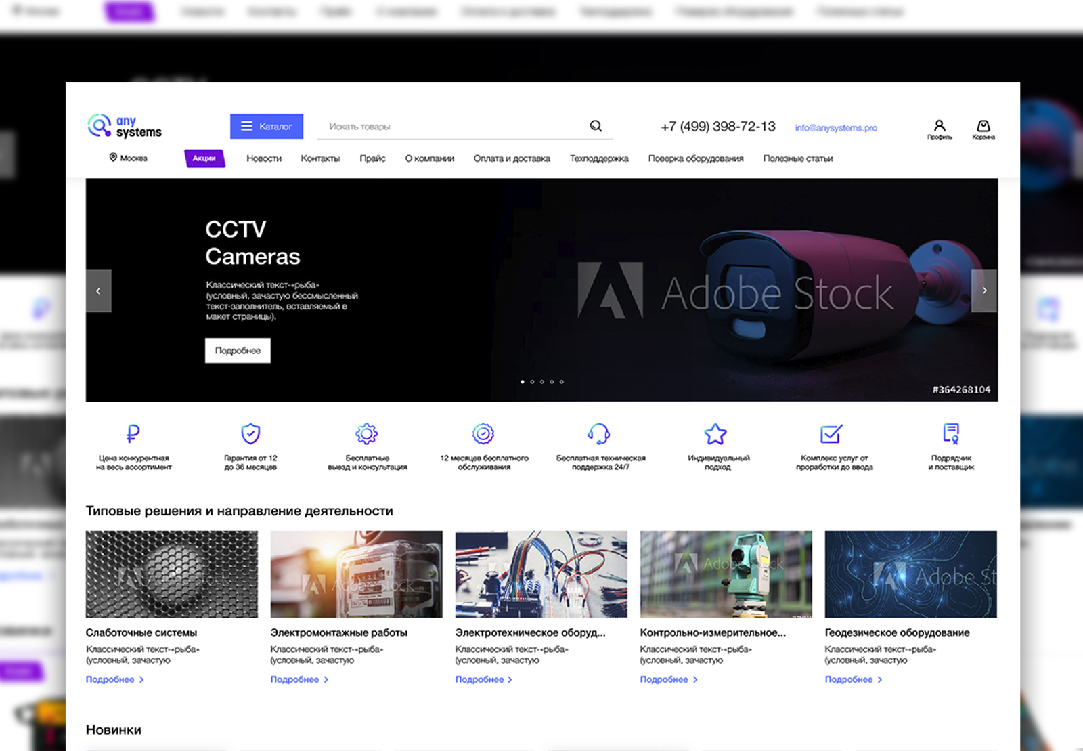Open the Электромонтажные работы thumbnail image

point(357,574)
